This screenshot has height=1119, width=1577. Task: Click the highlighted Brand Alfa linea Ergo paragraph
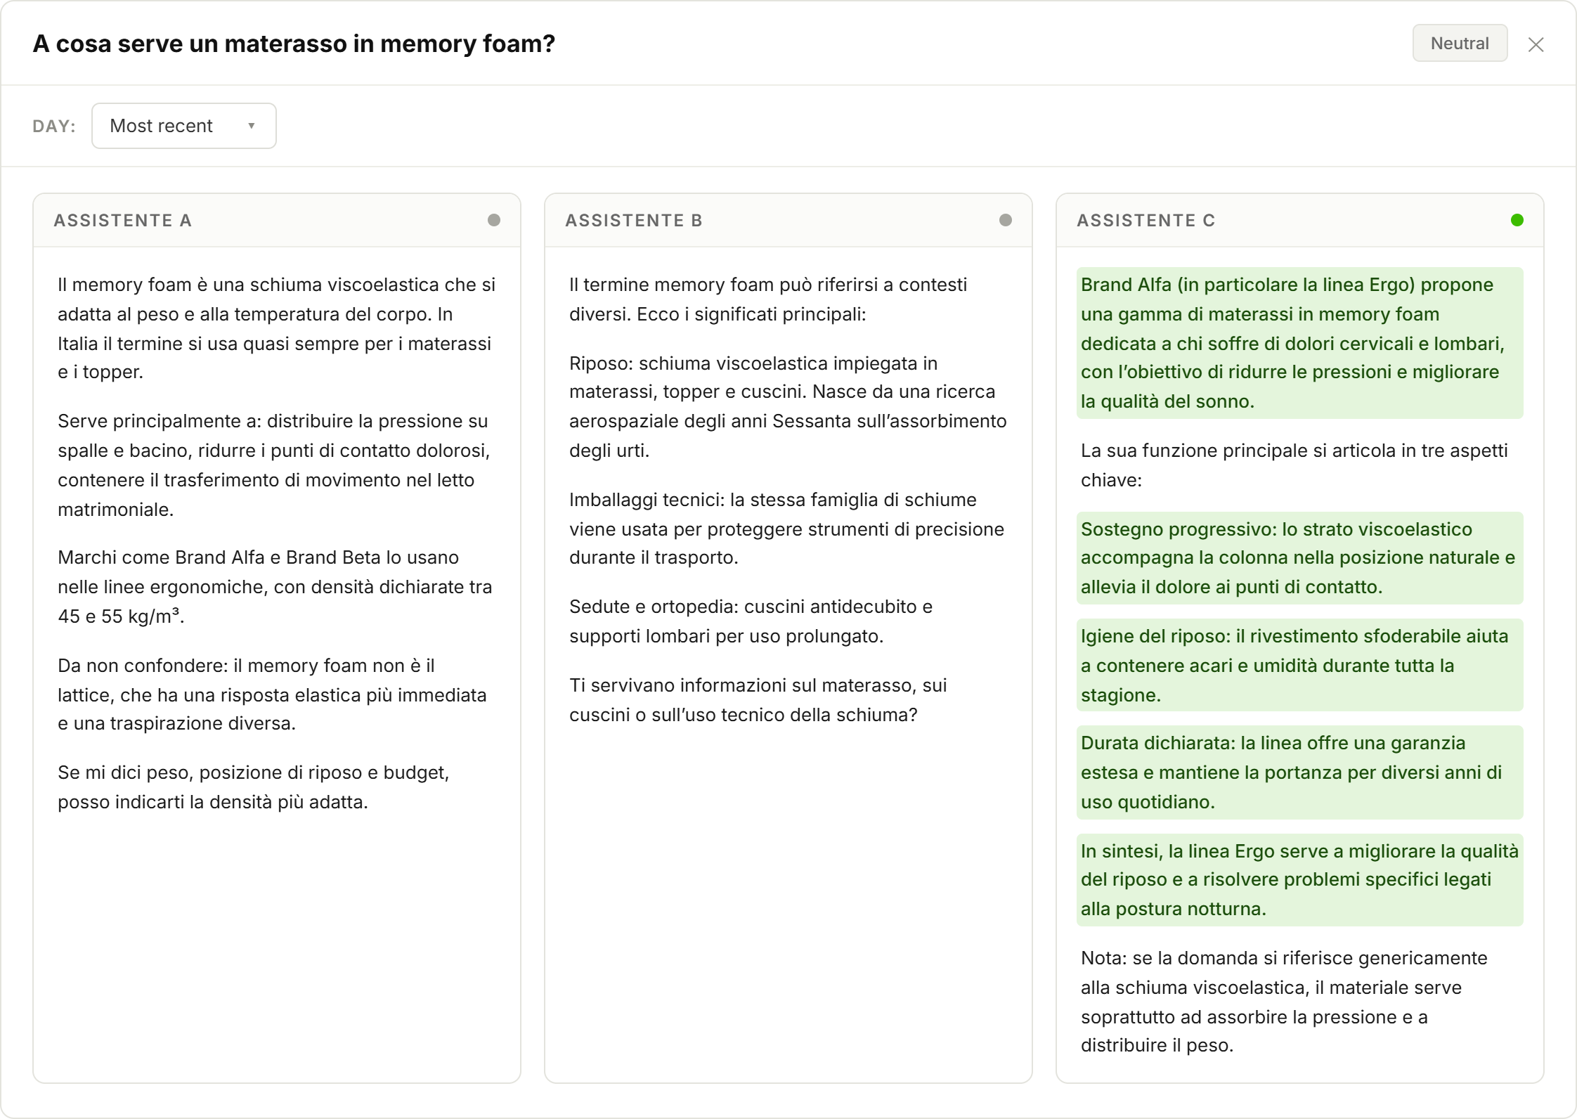click(x=1300, y=343)
